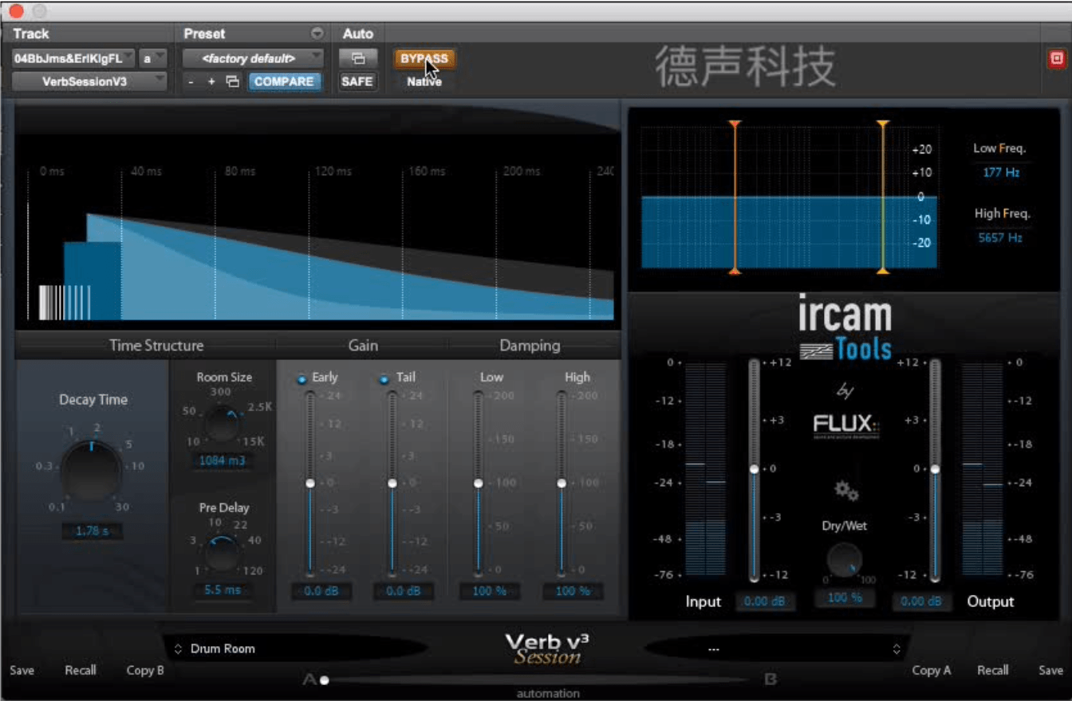This screenshot has width=1072, height=701.
Task: Click the FLUX logo
Action: click(x=846, y=425)
